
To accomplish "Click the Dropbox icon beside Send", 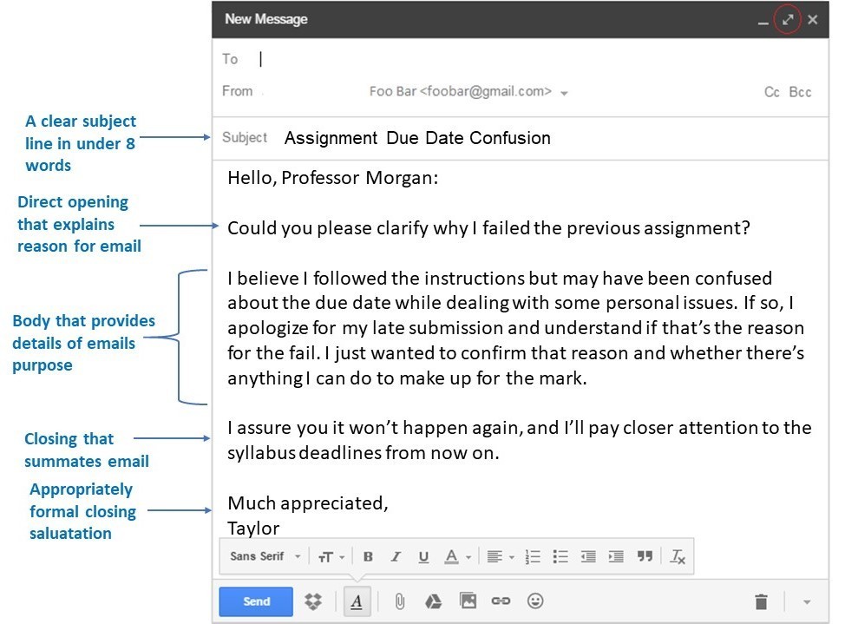I will click(x=313, y=601).
